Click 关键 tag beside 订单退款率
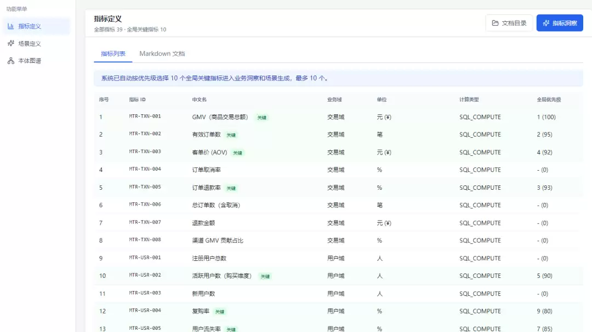The image size is (592, 332). pos(231,188)
